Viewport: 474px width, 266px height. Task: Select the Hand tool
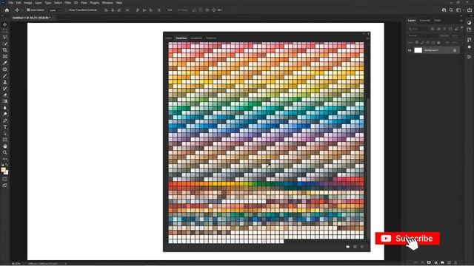(5, 146)
